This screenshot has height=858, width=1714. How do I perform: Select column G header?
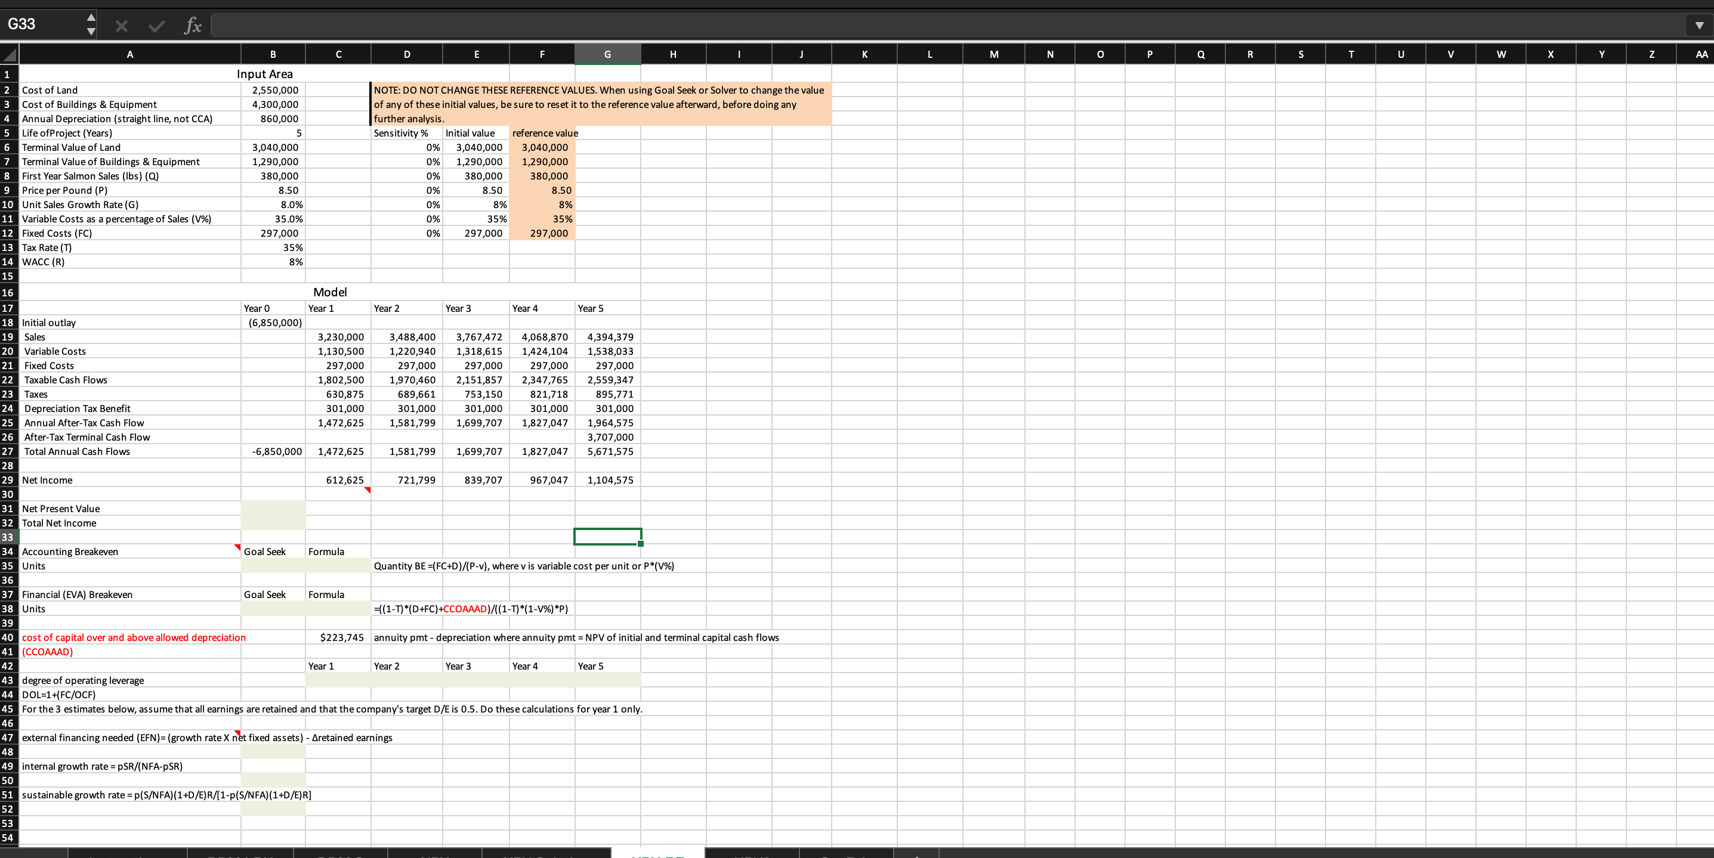607,54
